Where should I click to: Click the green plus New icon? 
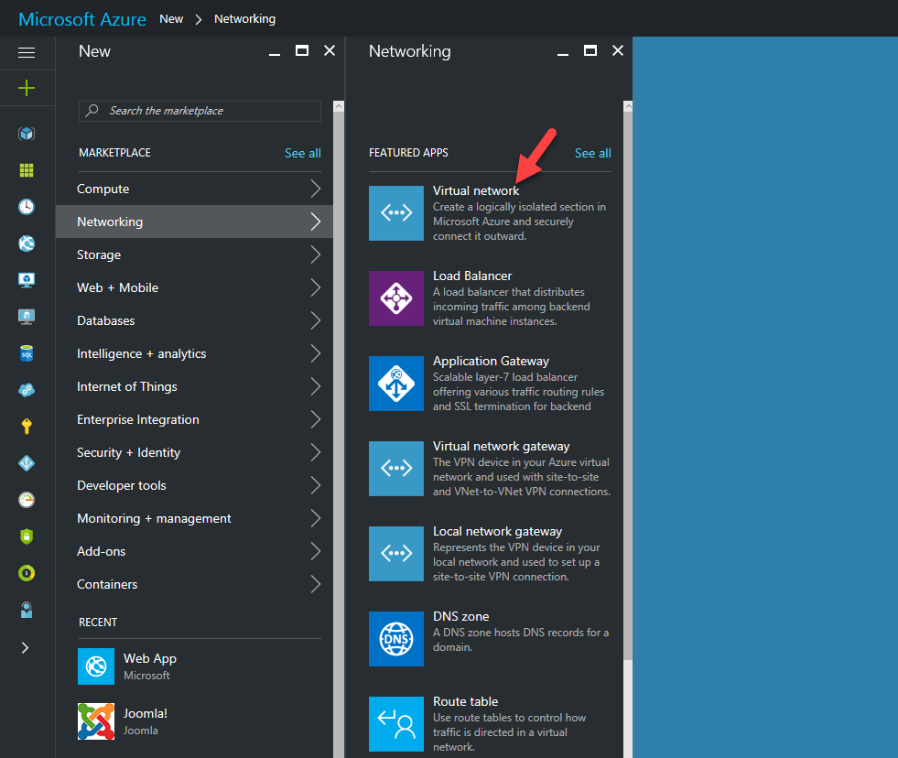(x=27, y=88)
